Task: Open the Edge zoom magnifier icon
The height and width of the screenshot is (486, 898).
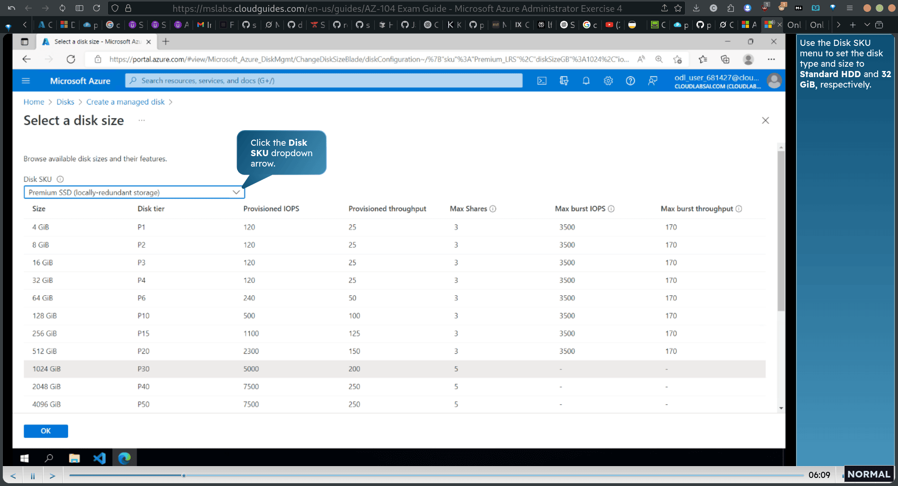Action: point(659,59)
